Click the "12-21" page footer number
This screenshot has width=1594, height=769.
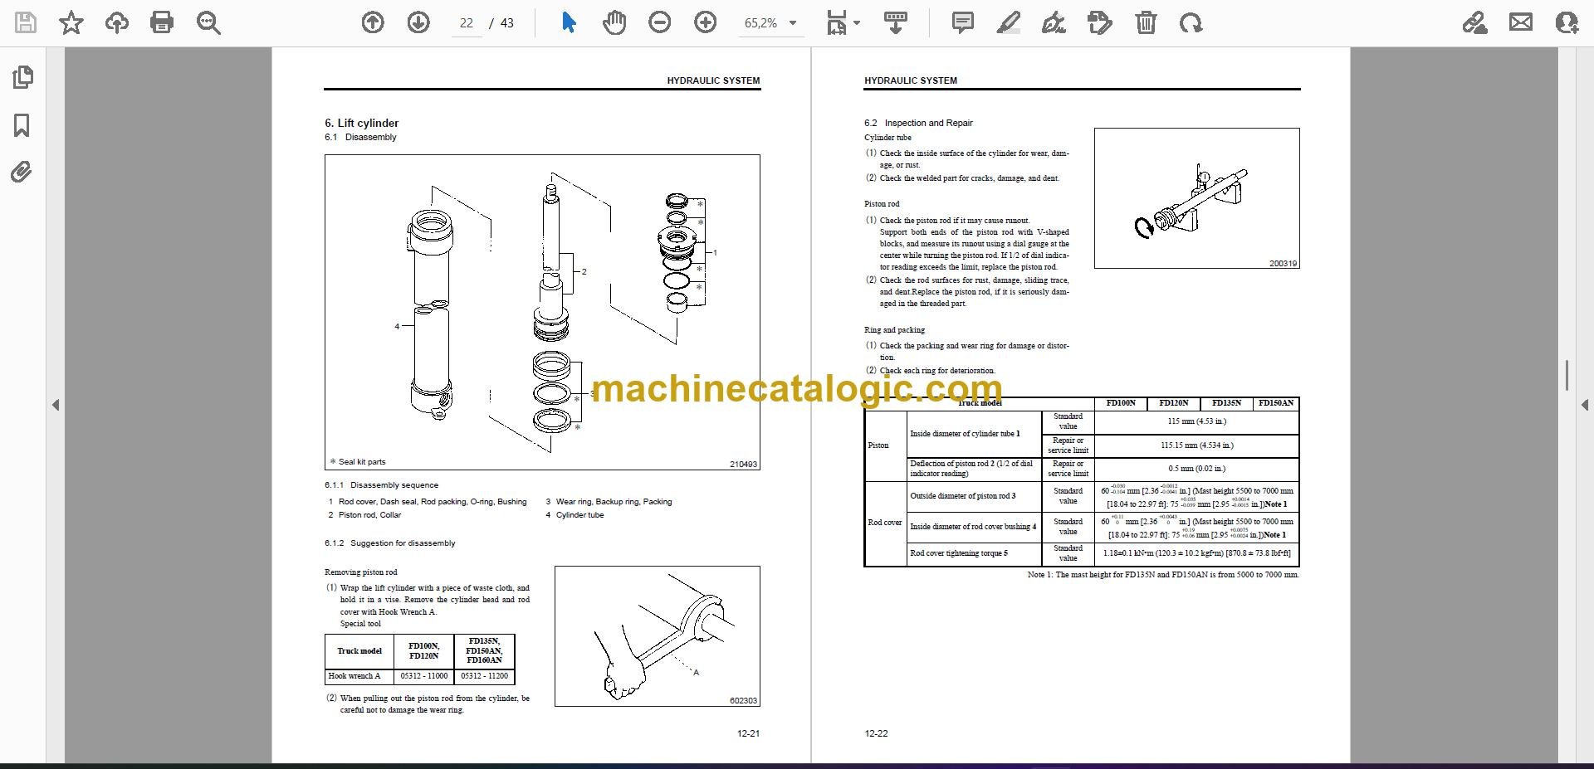pos(748,733)
